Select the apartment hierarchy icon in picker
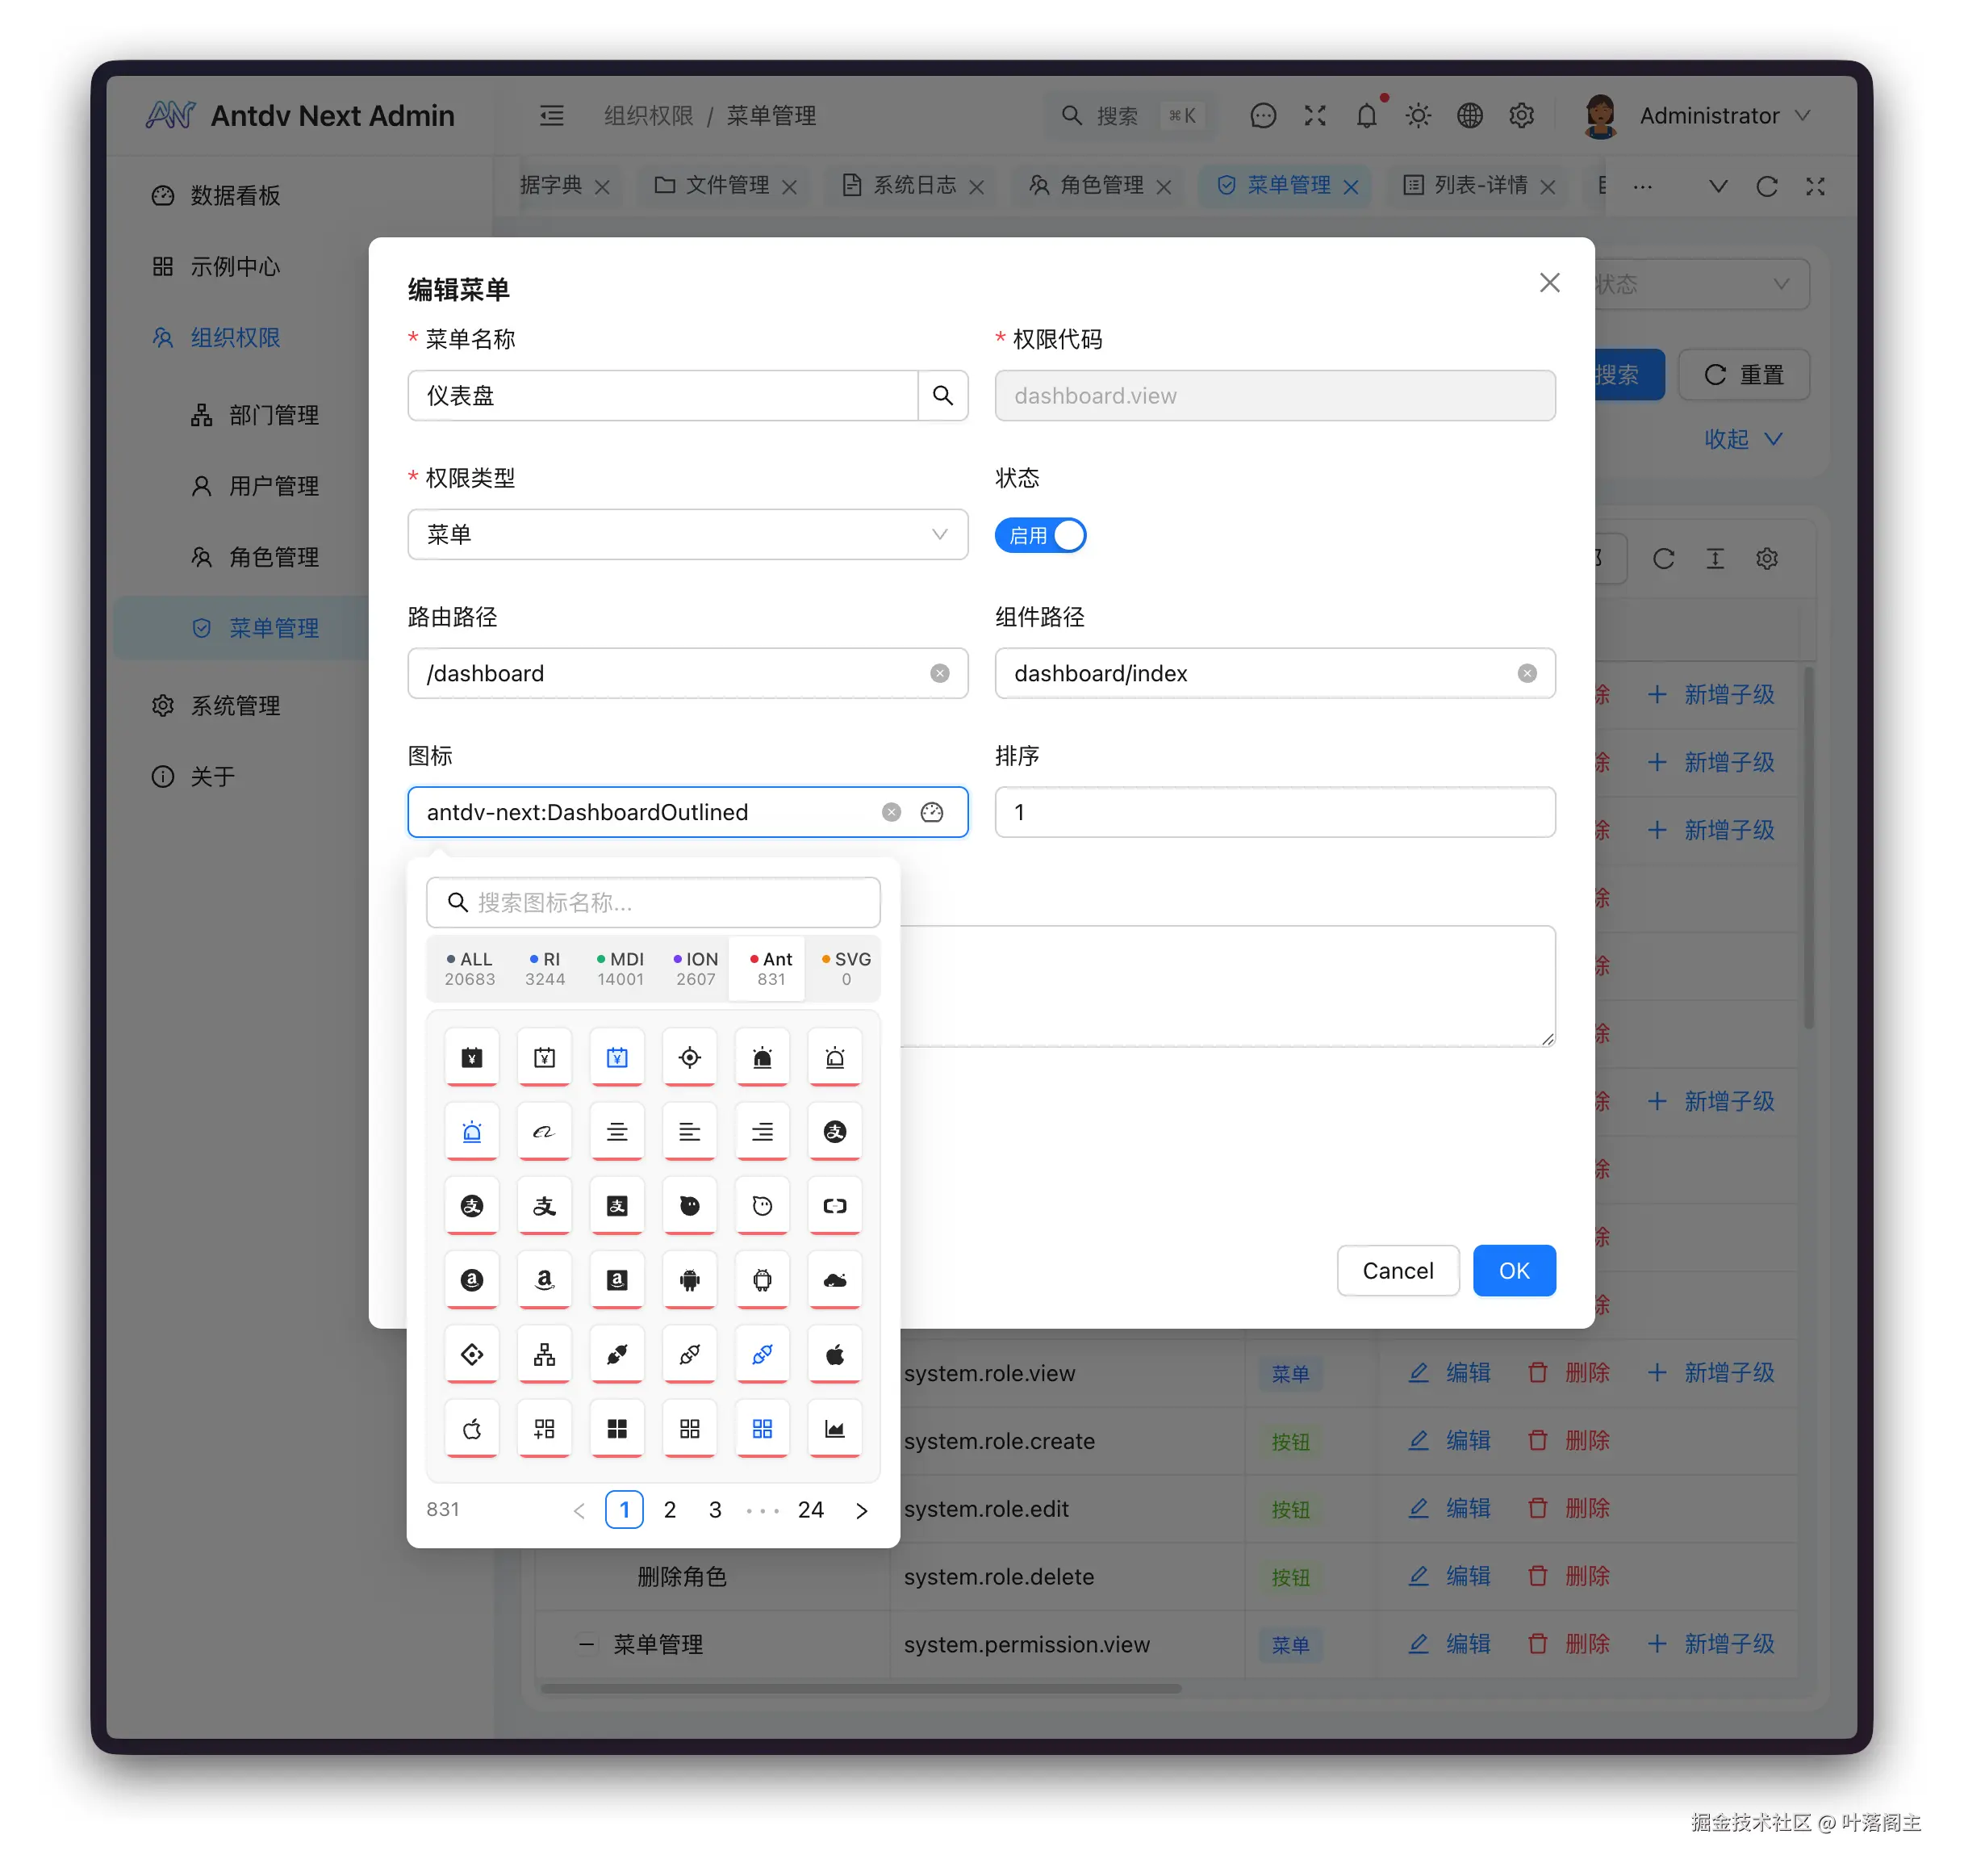The image size is (1964, 1876). (x=544, y=1354)
